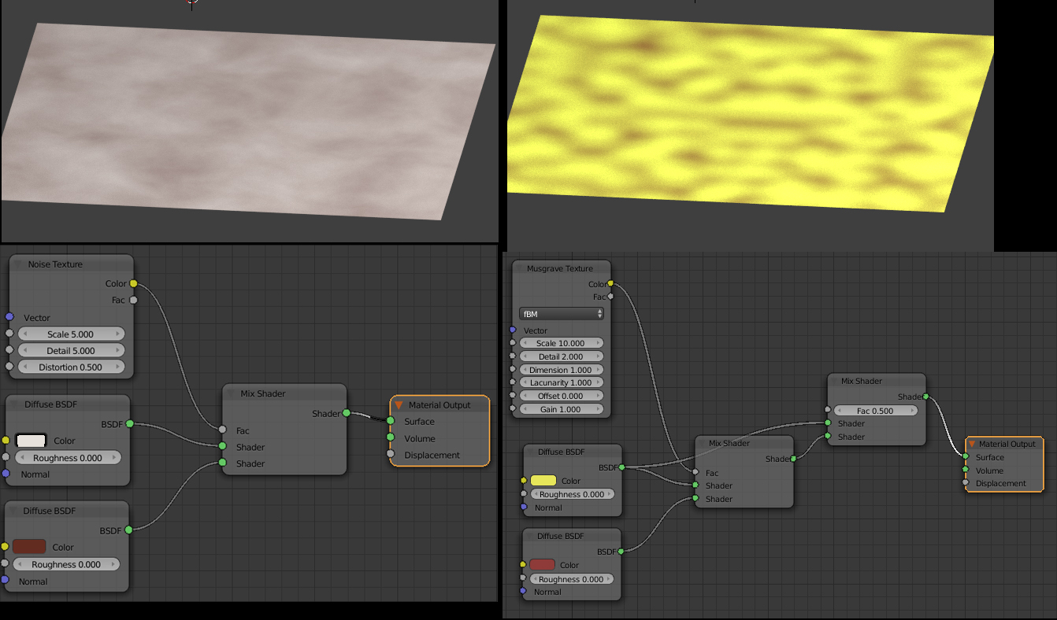Open the red color swatch beside the Musgrave setup
This screenshot has width=1057, height=620.
(543, 565)
